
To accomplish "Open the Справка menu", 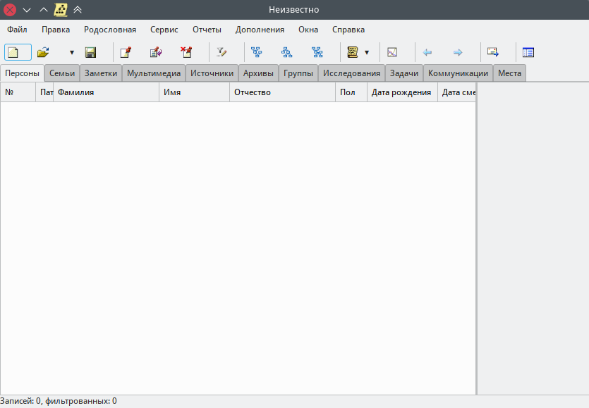I will point(348,30).
